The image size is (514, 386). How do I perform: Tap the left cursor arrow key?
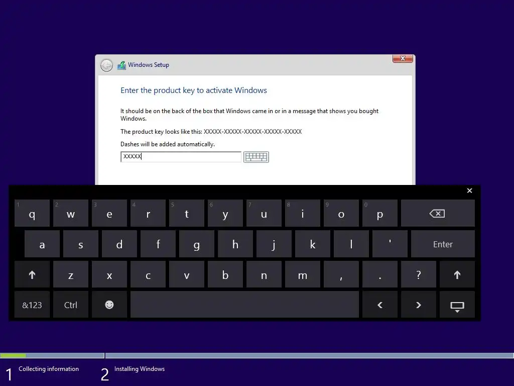380,305
